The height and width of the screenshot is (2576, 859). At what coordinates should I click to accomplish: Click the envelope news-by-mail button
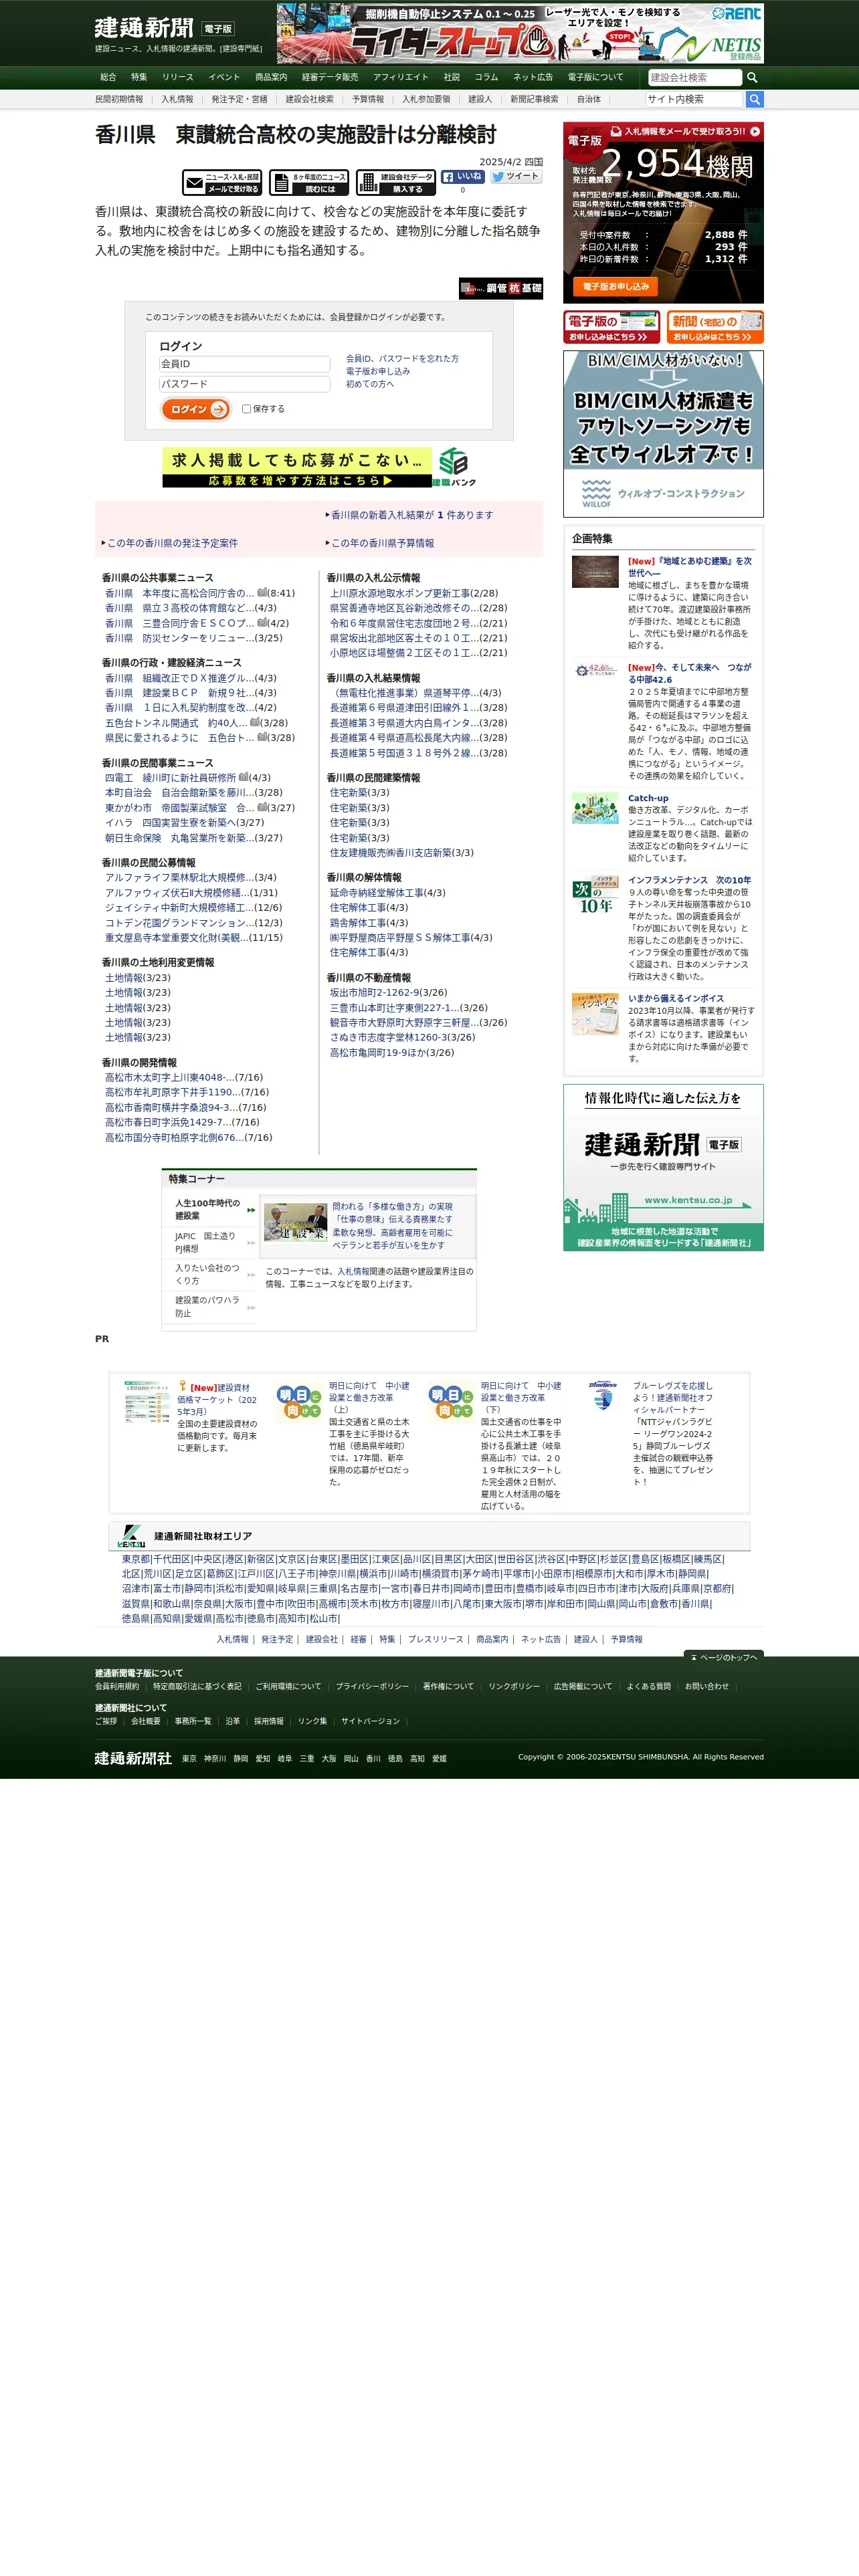[x=222, y=182]
